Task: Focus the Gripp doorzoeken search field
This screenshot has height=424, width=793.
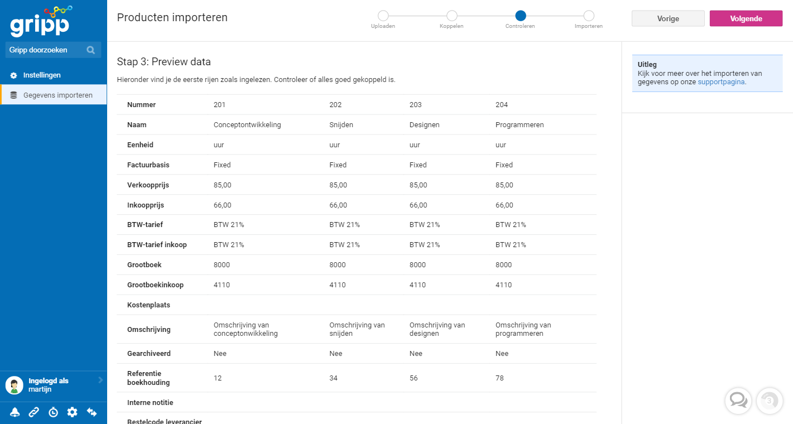Action: click(x=53, y=50)
